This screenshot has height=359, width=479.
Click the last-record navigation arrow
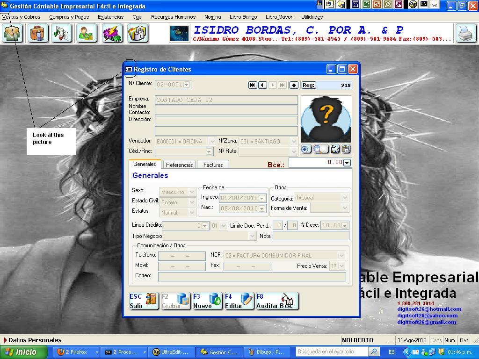(x=282, y=85)
